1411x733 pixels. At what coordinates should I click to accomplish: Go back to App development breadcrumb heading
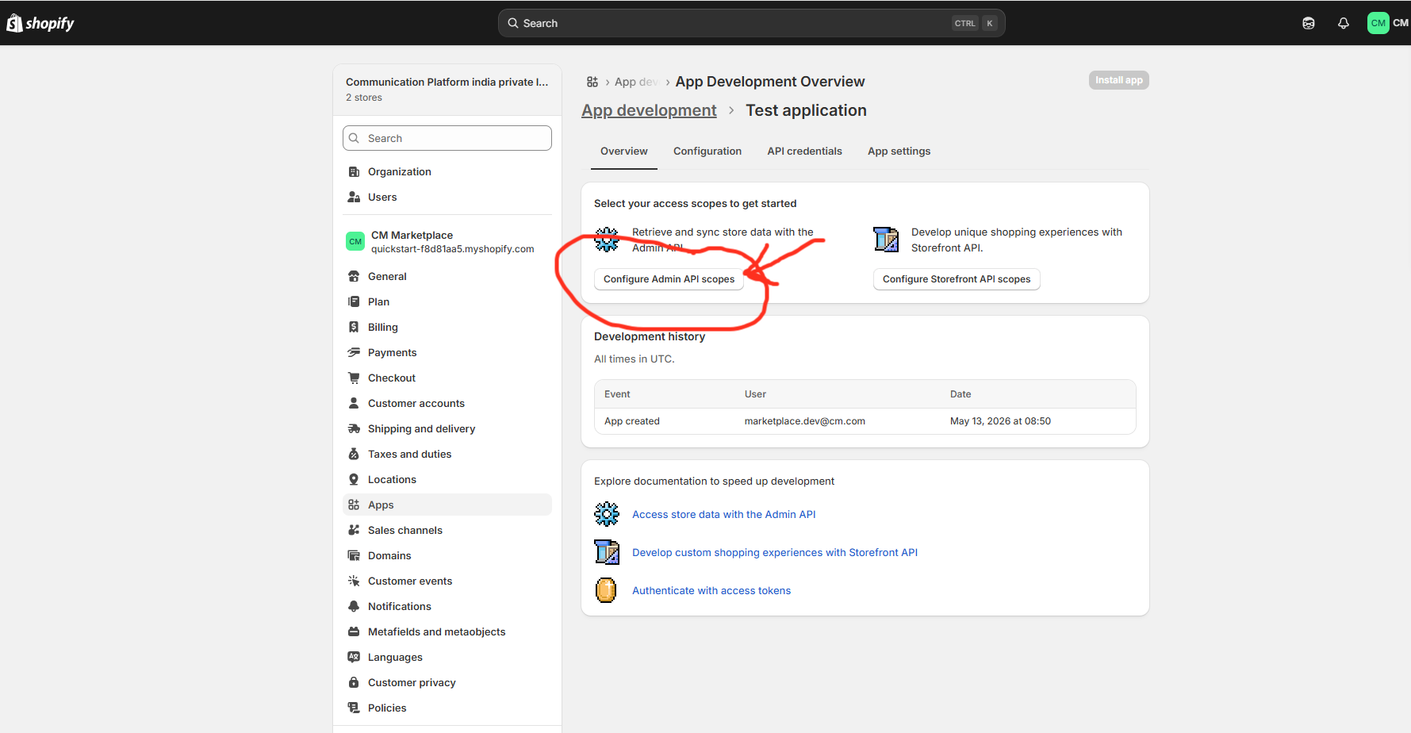[x=649, y=110]
